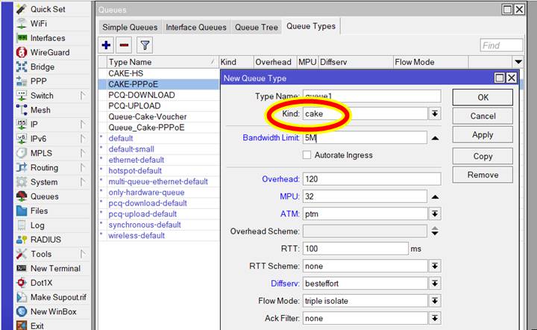Select the Queue-Cake-Voucher row
537x330 pixels.
[x=159, y=116]
